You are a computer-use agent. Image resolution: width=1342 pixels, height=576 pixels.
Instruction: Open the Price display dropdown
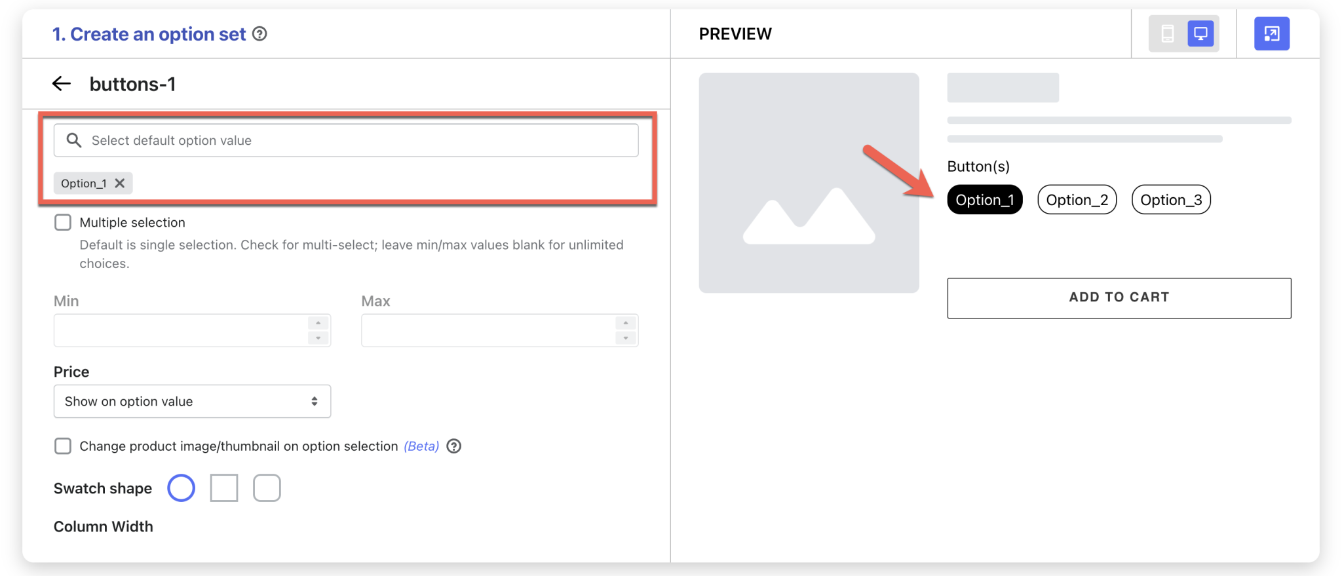[x=192, y=401]
